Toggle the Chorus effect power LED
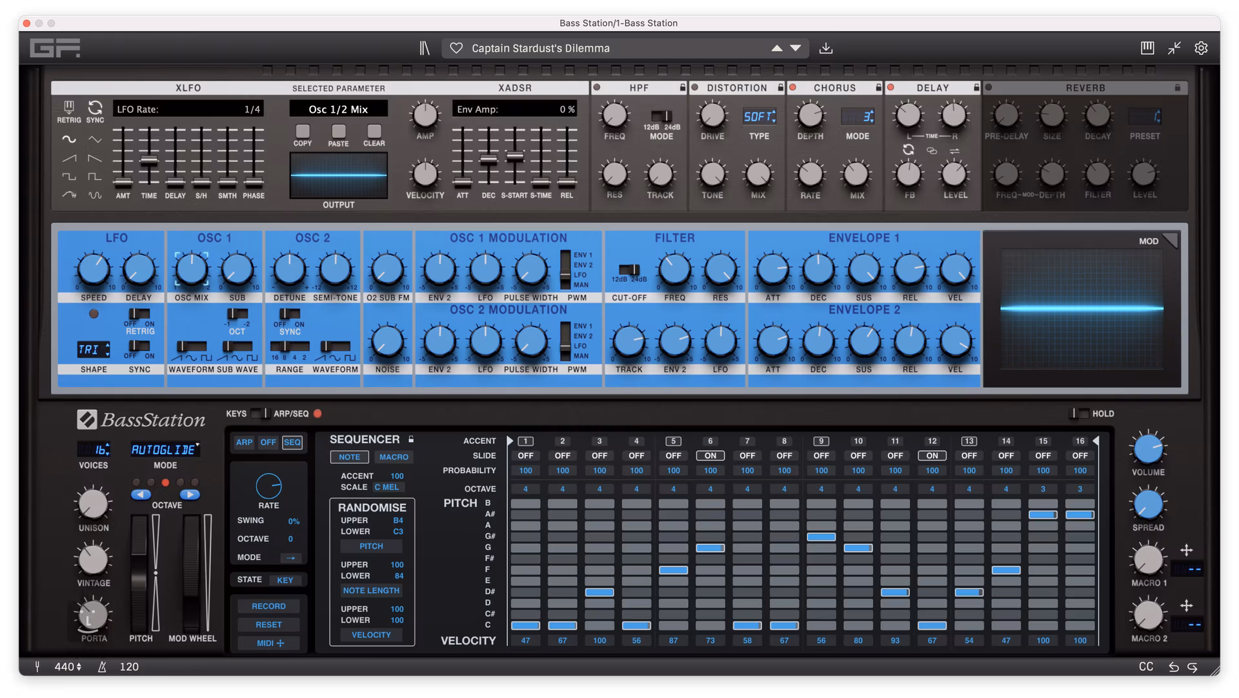Viewport: 1239px width, 698px height. point(793,88)
